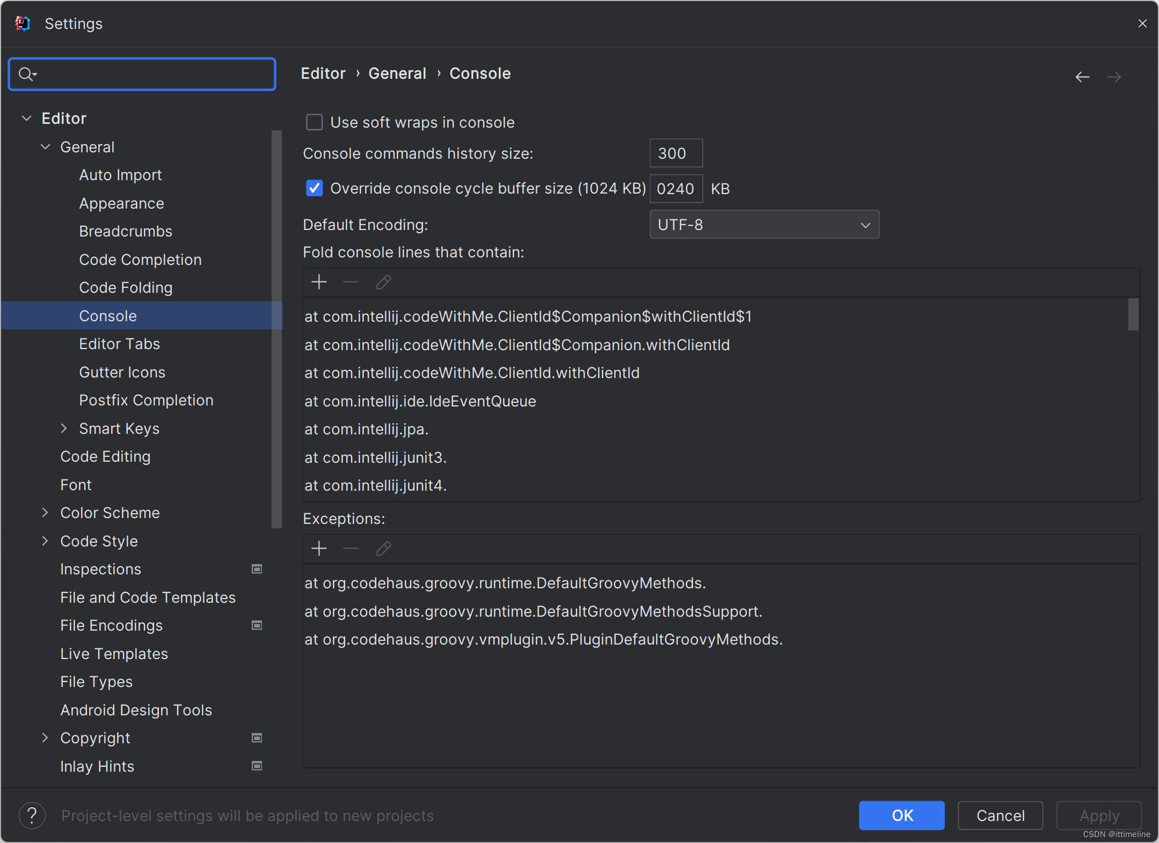Select the PluginDefaultGroovyMethods exception line
Image resolution: width=1159 pixels, height=843 pixels.
click(x=721, y=639)
